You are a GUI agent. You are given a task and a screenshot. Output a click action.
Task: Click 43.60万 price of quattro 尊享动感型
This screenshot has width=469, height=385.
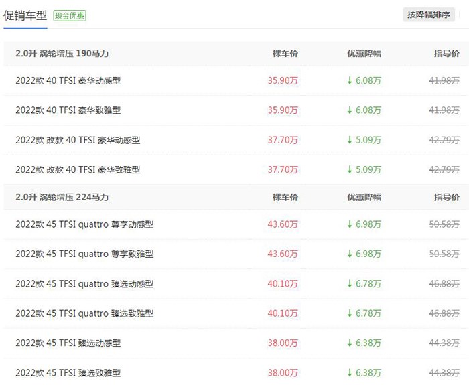[x=283, y=224]
